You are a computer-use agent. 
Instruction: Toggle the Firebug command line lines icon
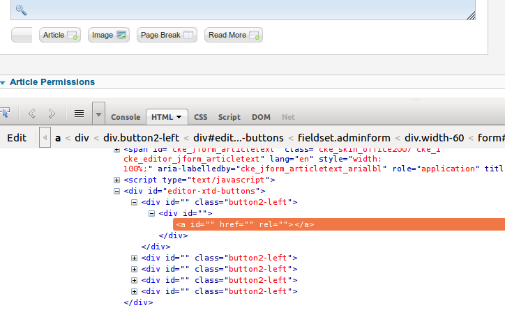(79, 114)
